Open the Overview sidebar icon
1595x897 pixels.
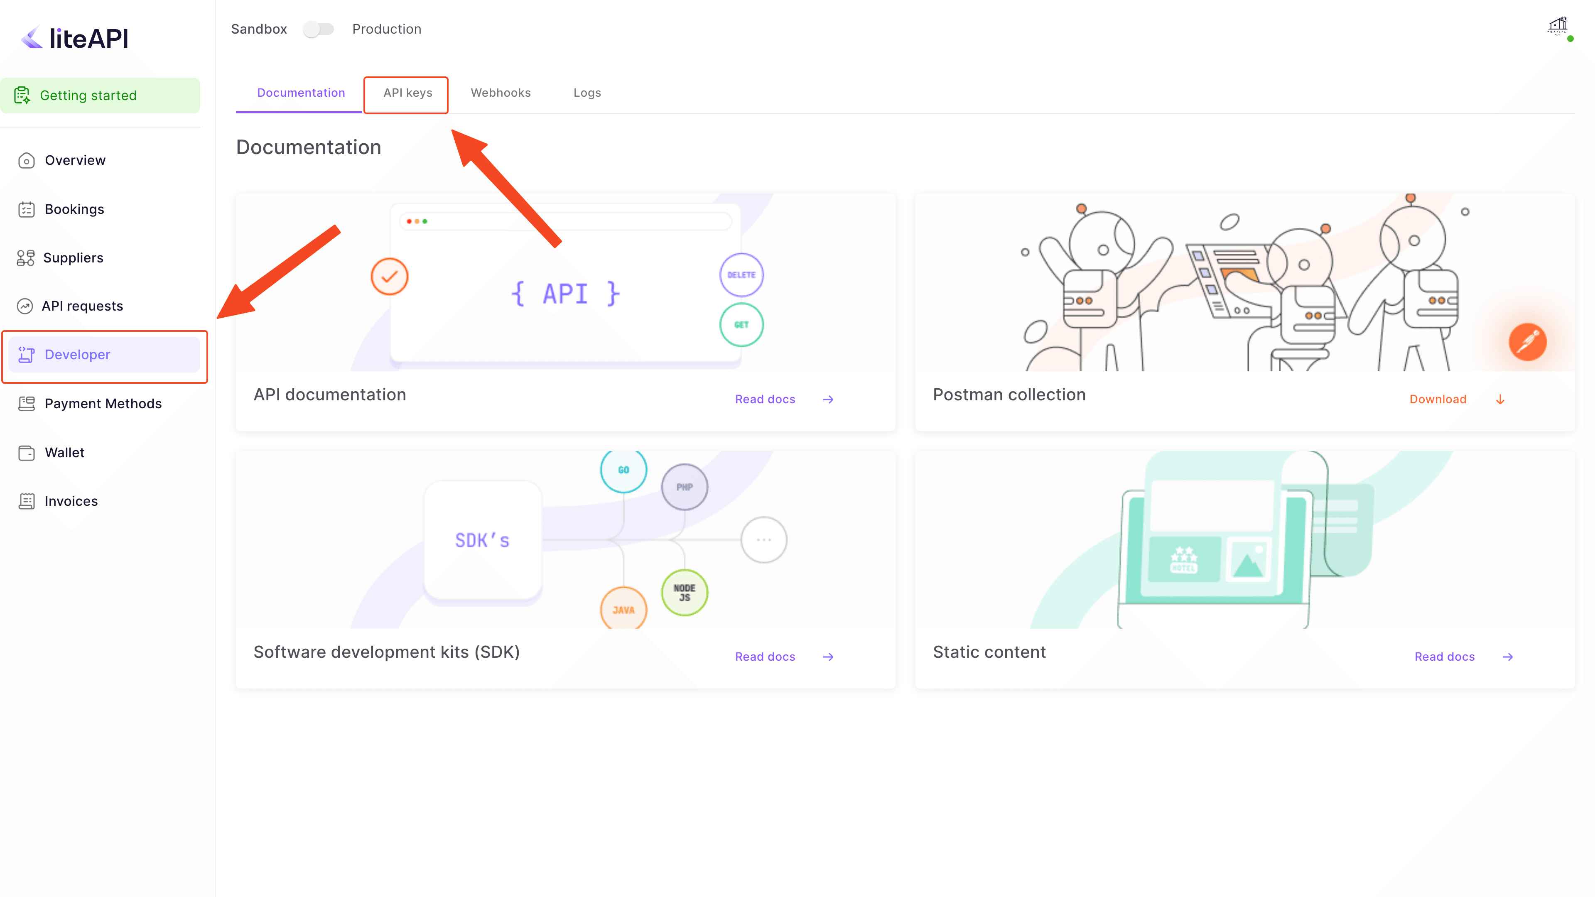[x=26, y=161]
